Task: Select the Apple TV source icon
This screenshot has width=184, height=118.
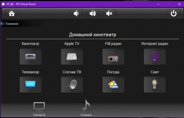Action: (x=72, y=57)
